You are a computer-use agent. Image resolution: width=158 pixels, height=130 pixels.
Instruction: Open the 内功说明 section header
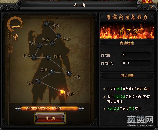[127, 75]
